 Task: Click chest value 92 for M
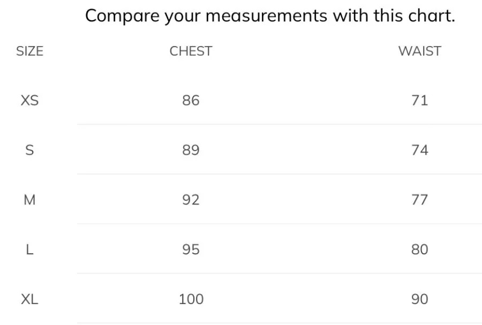click(191, 200)
